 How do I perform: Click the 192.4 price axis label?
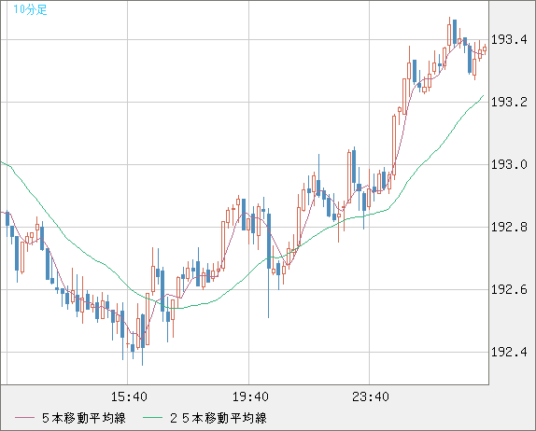509,352
